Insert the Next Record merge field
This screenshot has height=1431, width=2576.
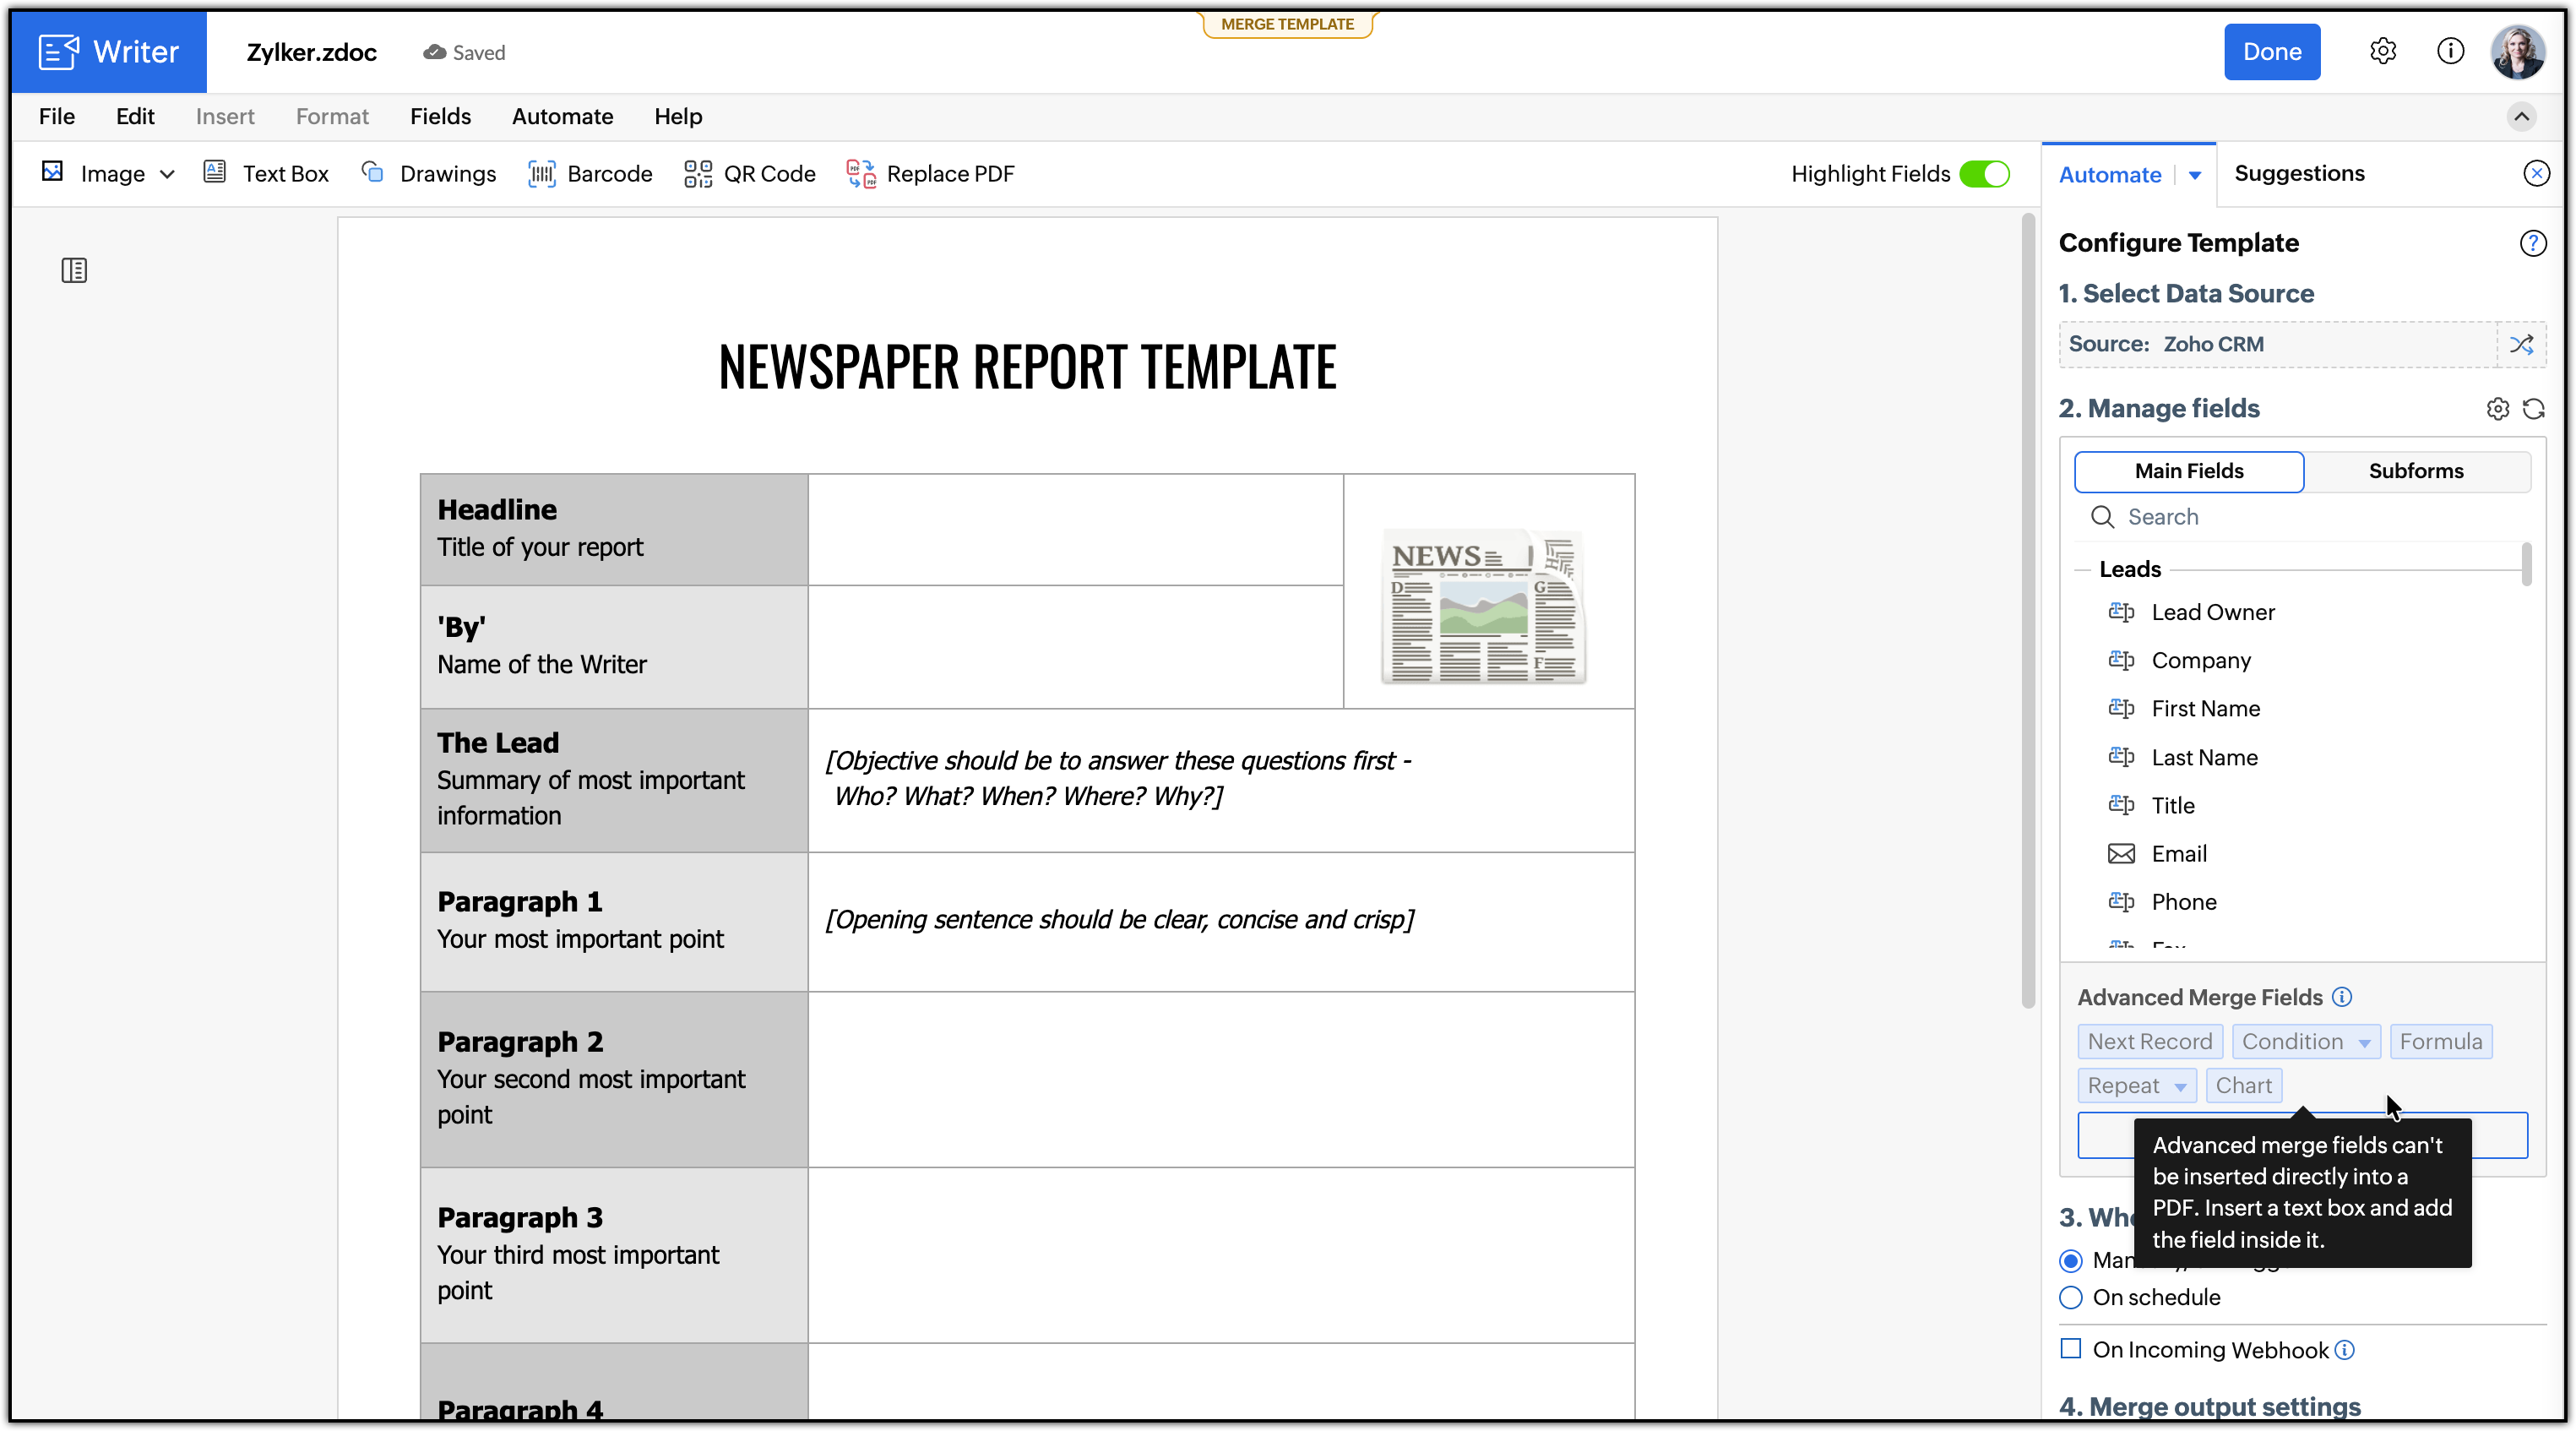click(x=2149, y=1041)
